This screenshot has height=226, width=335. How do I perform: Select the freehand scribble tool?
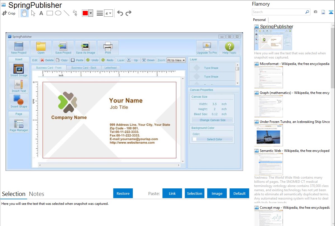(x=75, y=13)
